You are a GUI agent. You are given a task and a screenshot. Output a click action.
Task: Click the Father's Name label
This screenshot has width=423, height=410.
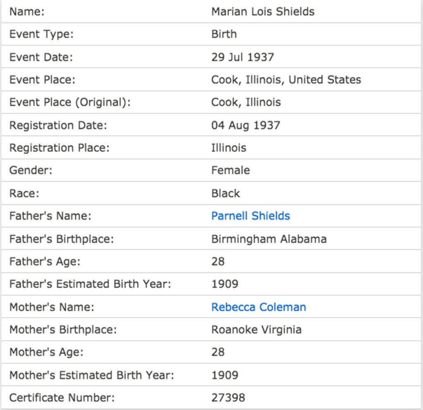(x=50, y=216)
